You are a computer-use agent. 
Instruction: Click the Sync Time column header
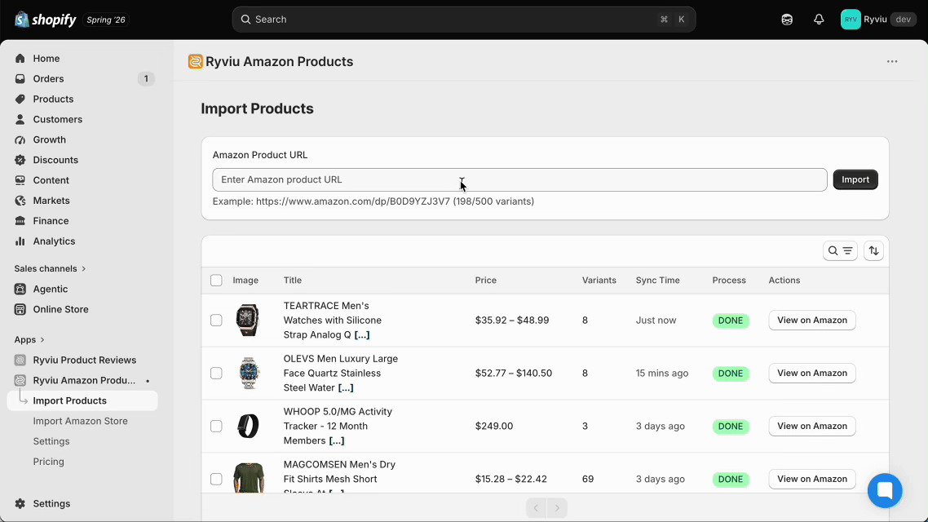657,281
